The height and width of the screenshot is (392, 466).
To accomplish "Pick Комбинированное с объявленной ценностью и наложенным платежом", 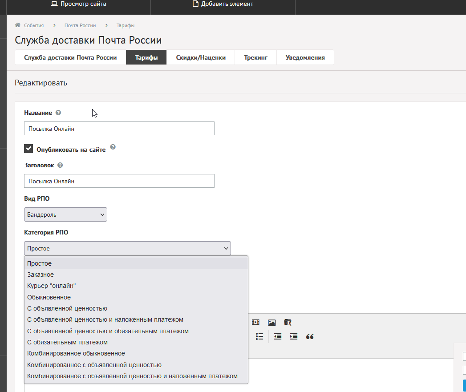I will coord(136,376).
